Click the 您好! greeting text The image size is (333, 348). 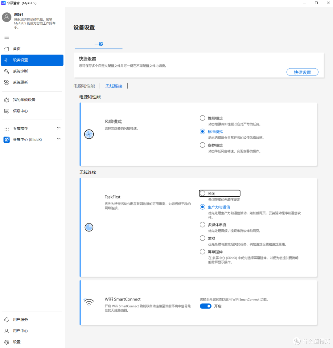tap(18, 15)
